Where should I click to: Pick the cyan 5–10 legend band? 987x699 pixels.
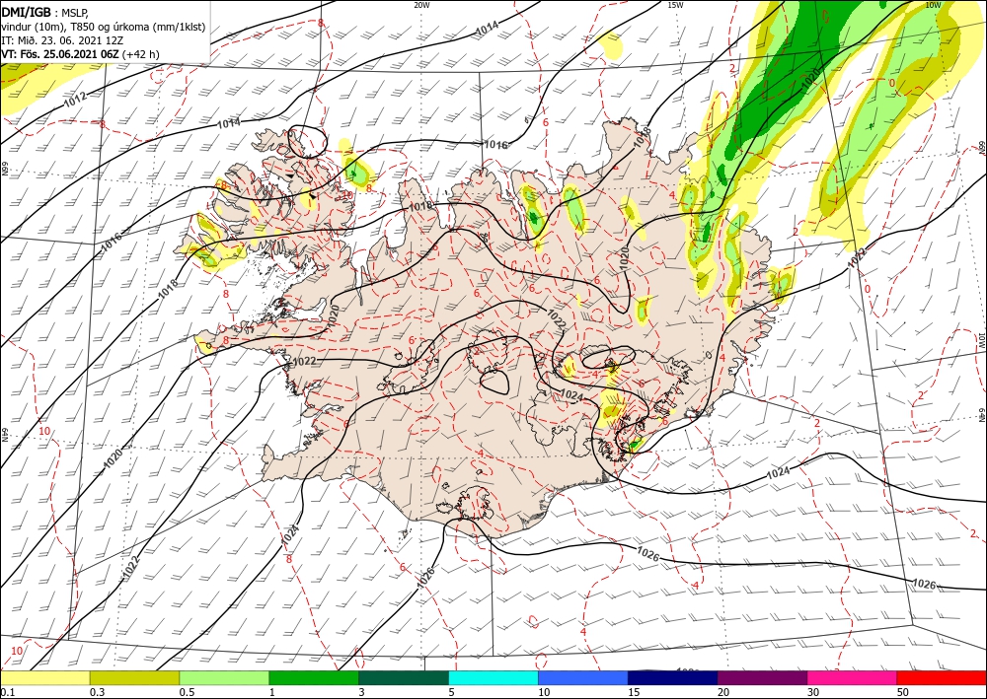click(x=493, y=677)
